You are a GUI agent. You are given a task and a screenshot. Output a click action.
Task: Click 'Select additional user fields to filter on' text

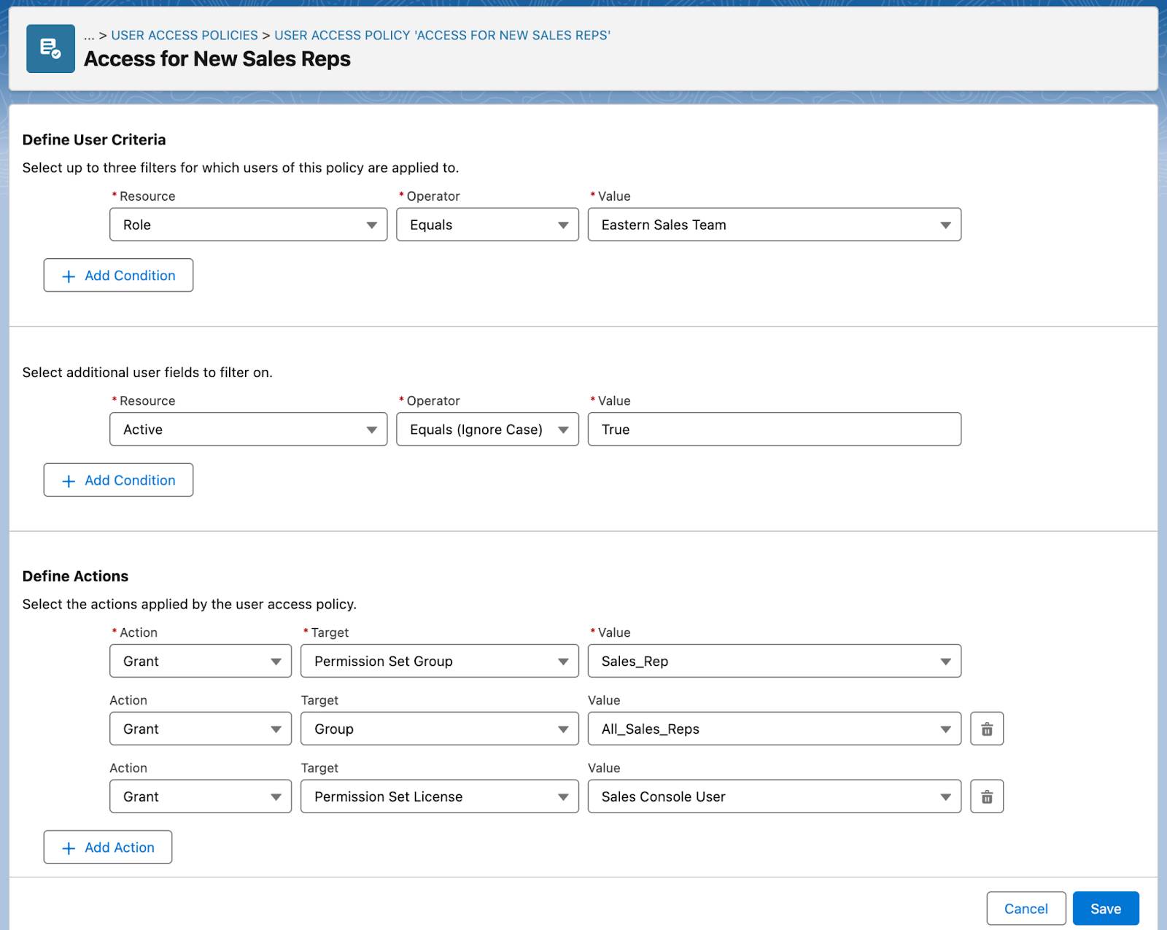pyautogui.click(x=147, y=372)
